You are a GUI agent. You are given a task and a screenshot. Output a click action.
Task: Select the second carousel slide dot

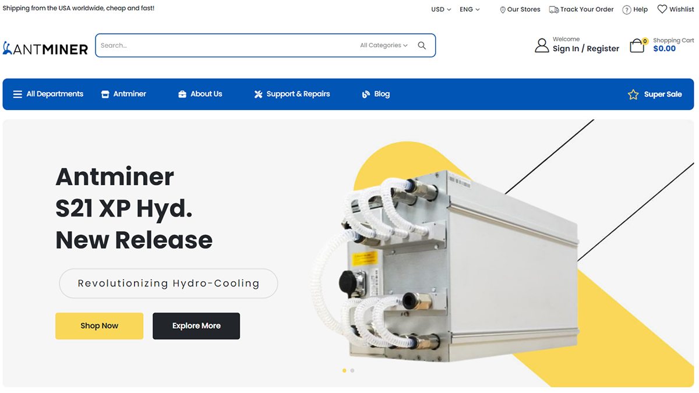click(x=352, y=370)
